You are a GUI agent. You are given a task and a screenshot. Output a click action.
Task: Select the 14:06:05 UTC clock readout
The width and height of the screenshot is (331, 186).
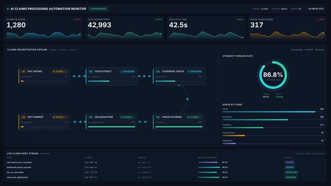pyautogui.click(x=316, y=9)
